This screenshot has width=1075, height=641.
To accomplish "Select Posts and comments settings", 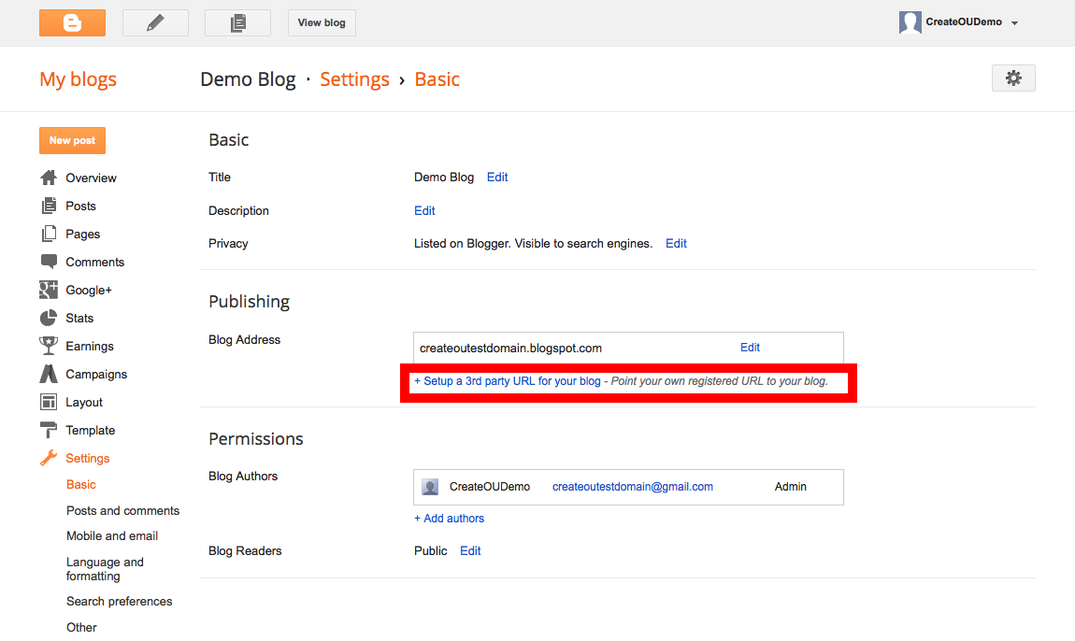I will 122,511.
